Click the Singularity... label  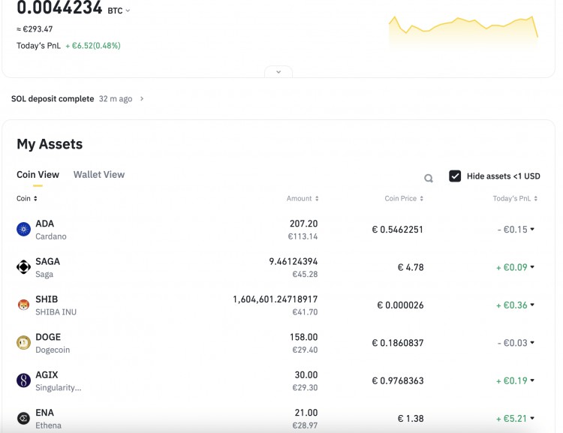58,387
